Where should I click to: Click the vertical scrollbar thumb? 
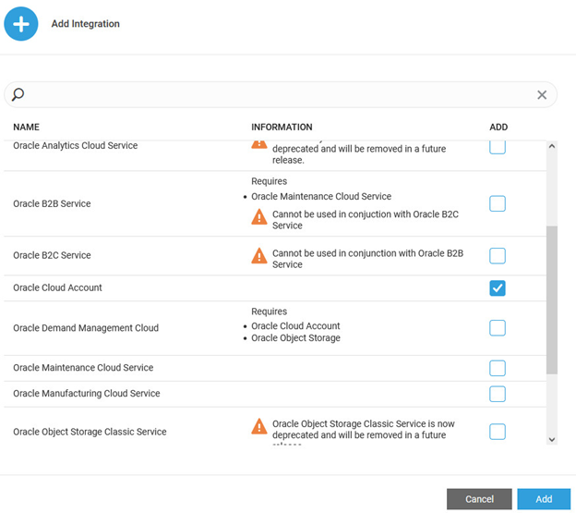pyautogui.click(x=551, y=299)
